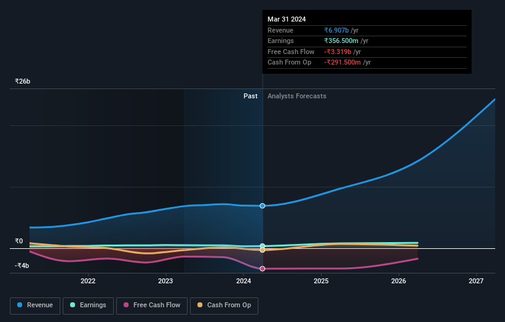Click the ₹26b y-axis label
The width and height of the screenshot is (505, 322).
(x=23, y=81)
